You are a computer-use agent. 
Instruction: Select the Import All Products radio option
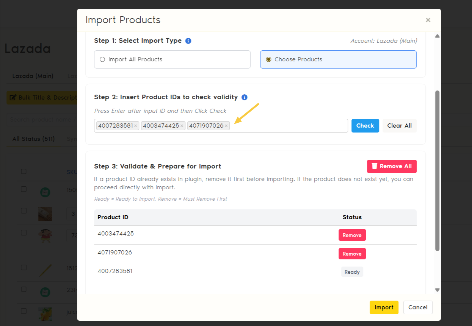tap(102, 59)
